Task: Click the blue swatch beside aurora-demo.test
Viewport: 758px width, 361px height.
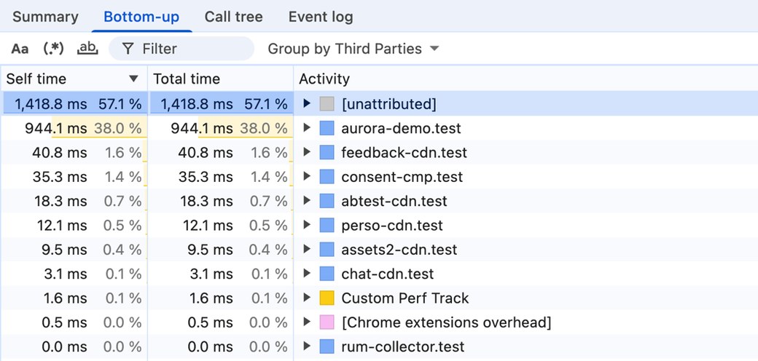Action: click(x=327, y=128)
